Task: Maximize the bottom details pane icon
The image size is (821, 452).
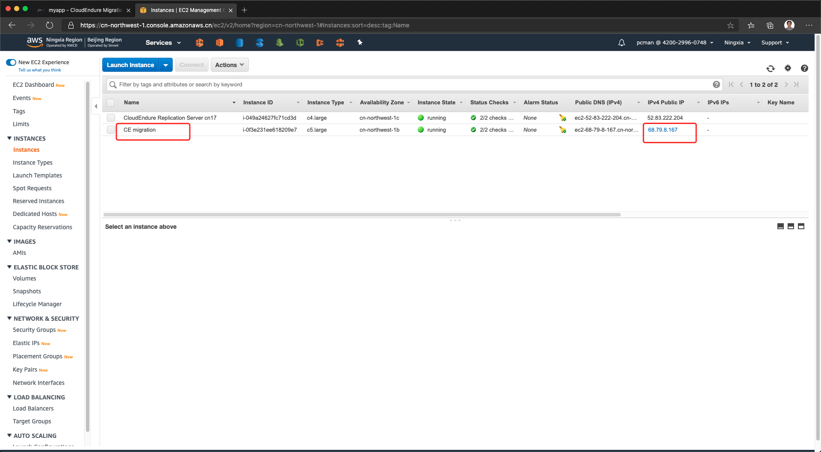Action: click(x=801, y=226)
